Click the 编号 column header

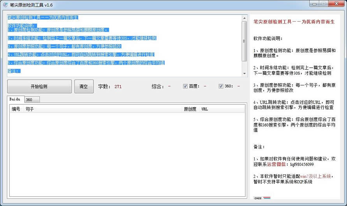(x=16, y=109)
